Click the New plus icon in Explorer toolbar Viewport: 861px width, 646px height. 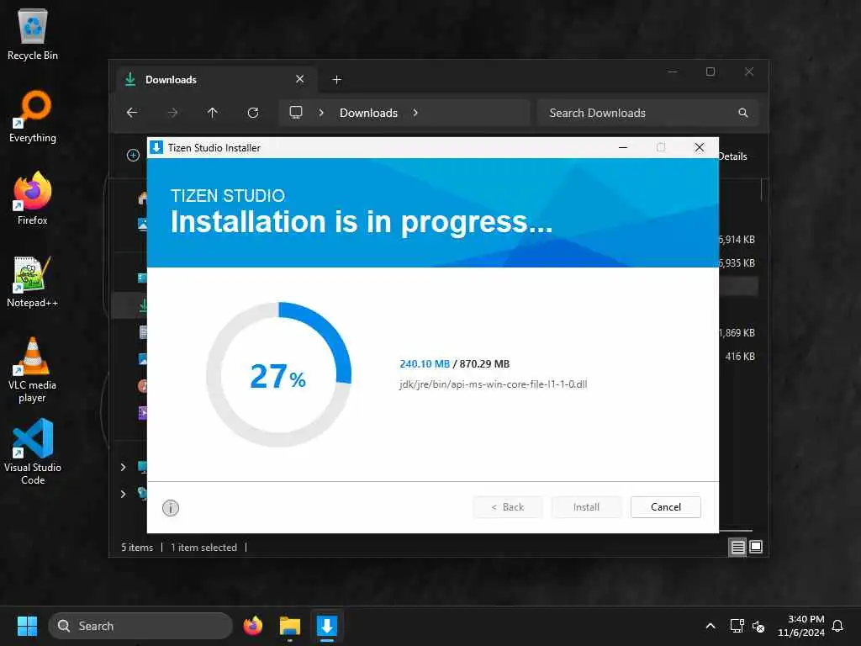tap(133, 156)
